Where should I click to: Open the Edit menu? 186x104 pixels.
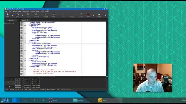tap(10, 11)
